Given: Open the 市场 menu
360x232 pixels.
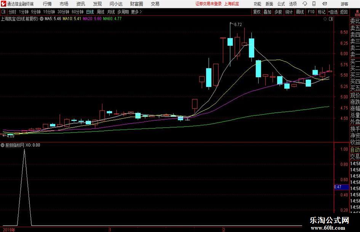Looking at the screenshot, I should pos(64,4).
